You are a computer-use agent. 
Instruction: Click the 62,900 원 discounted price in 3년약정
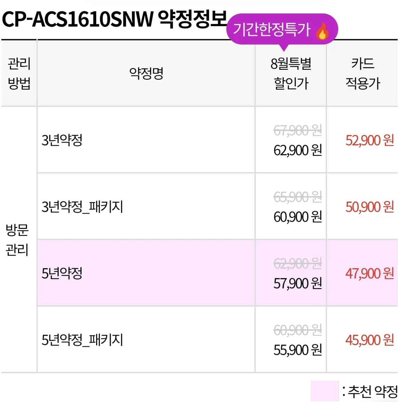click(298, 150)
